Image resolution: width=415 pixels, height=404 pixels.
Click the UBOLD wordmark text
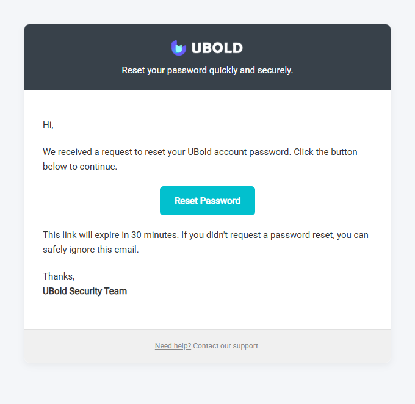(217, 48)
